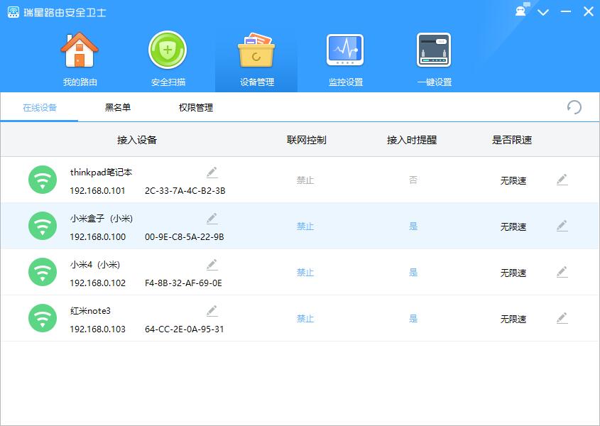Screen dimensions: 600x426
Task: Click device name 小米4 (小米)
Action: point(95,265)
